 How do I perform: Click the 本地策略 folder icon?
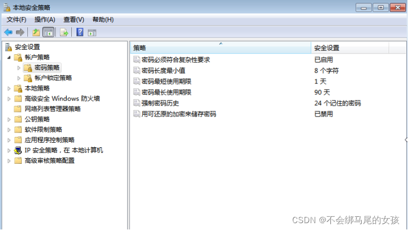tap(18, 88)
